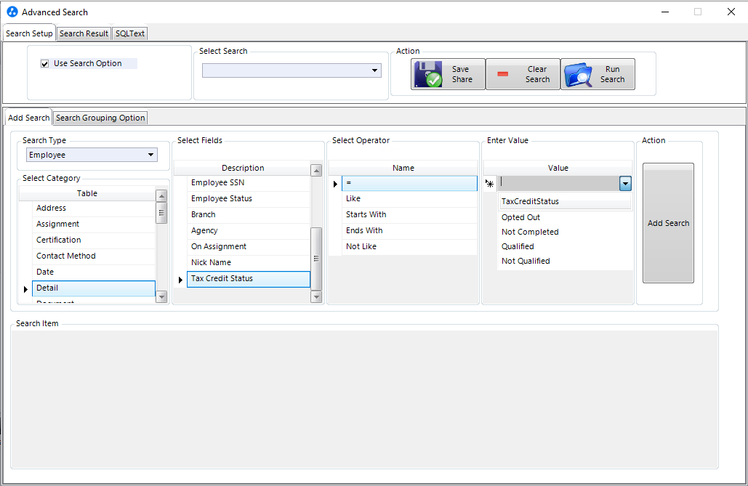
Task: Click the Advanced Search app icon in title bar
Action: click(12, 12)
